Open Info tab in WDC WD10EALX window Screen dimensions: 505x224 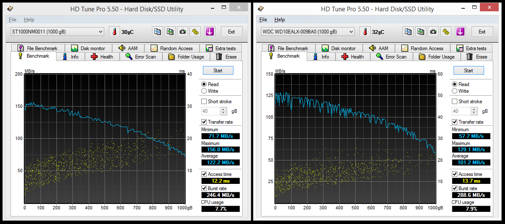point(321,57)
